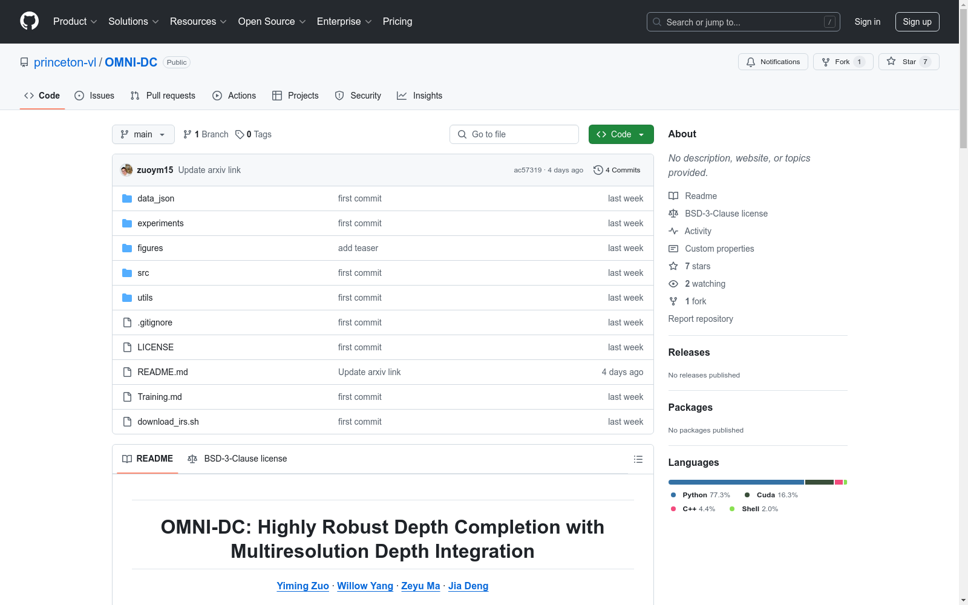Click the Custom properties note icon
The height and width of the screenshot is (605, 968).
[x=673, y=249]
